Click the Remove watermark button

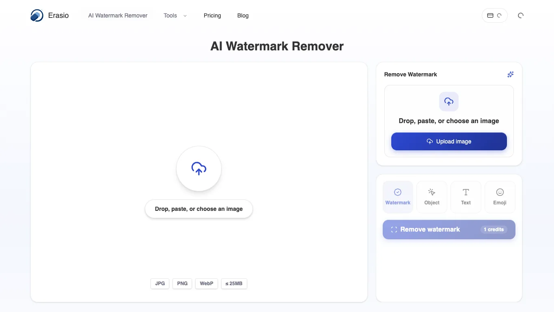tap(449, 230)
